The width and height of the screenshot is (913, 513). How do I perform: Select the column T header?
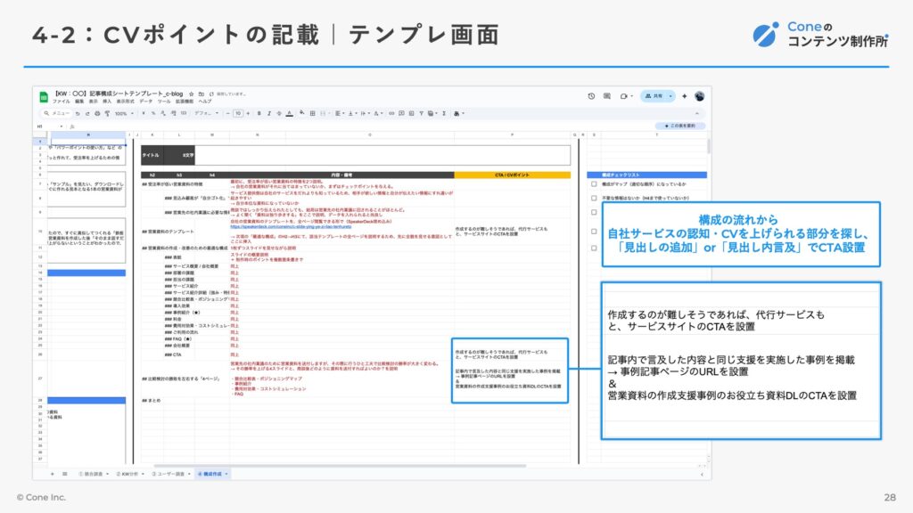(x=657, y=135)
